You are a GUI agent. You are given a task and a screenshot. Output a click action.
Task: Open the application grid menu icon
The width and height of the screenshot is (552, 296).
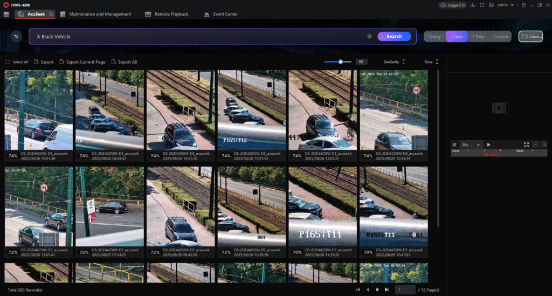click(6, 14)
